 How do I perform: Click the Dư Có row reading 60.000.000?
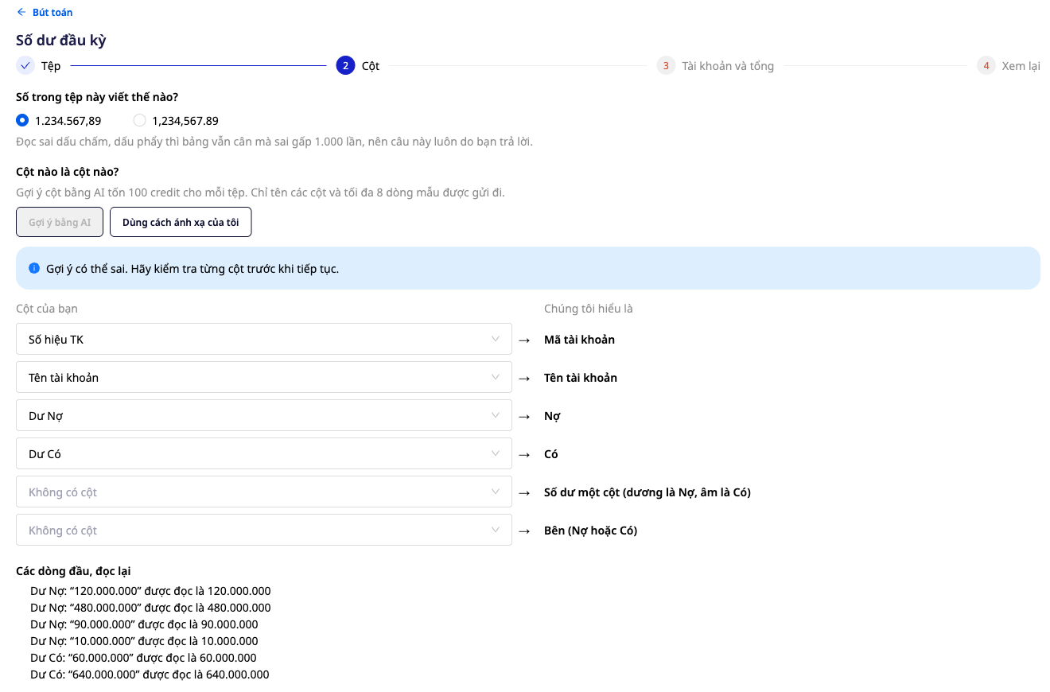pyautogui.click(x=143, y=658)
